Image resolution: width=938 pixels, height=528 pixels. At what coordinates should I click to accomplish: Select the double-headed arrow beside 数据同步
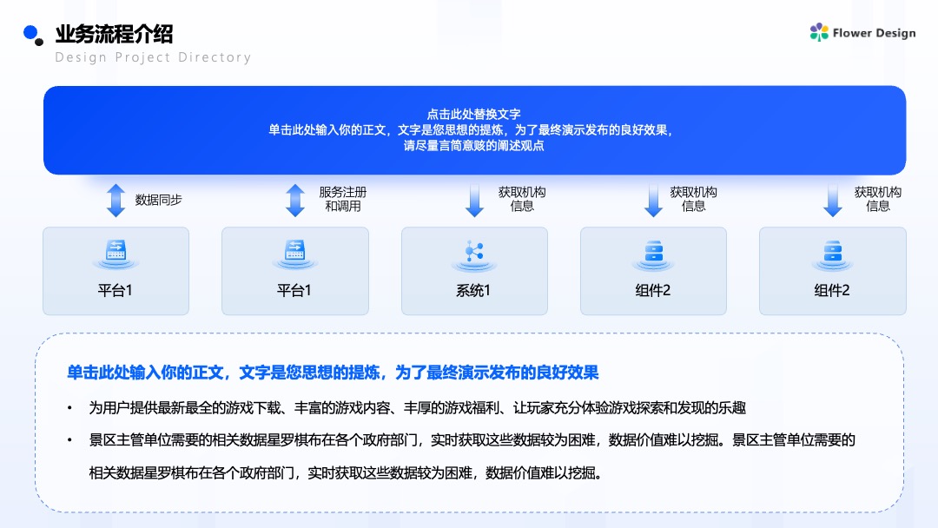116,200
